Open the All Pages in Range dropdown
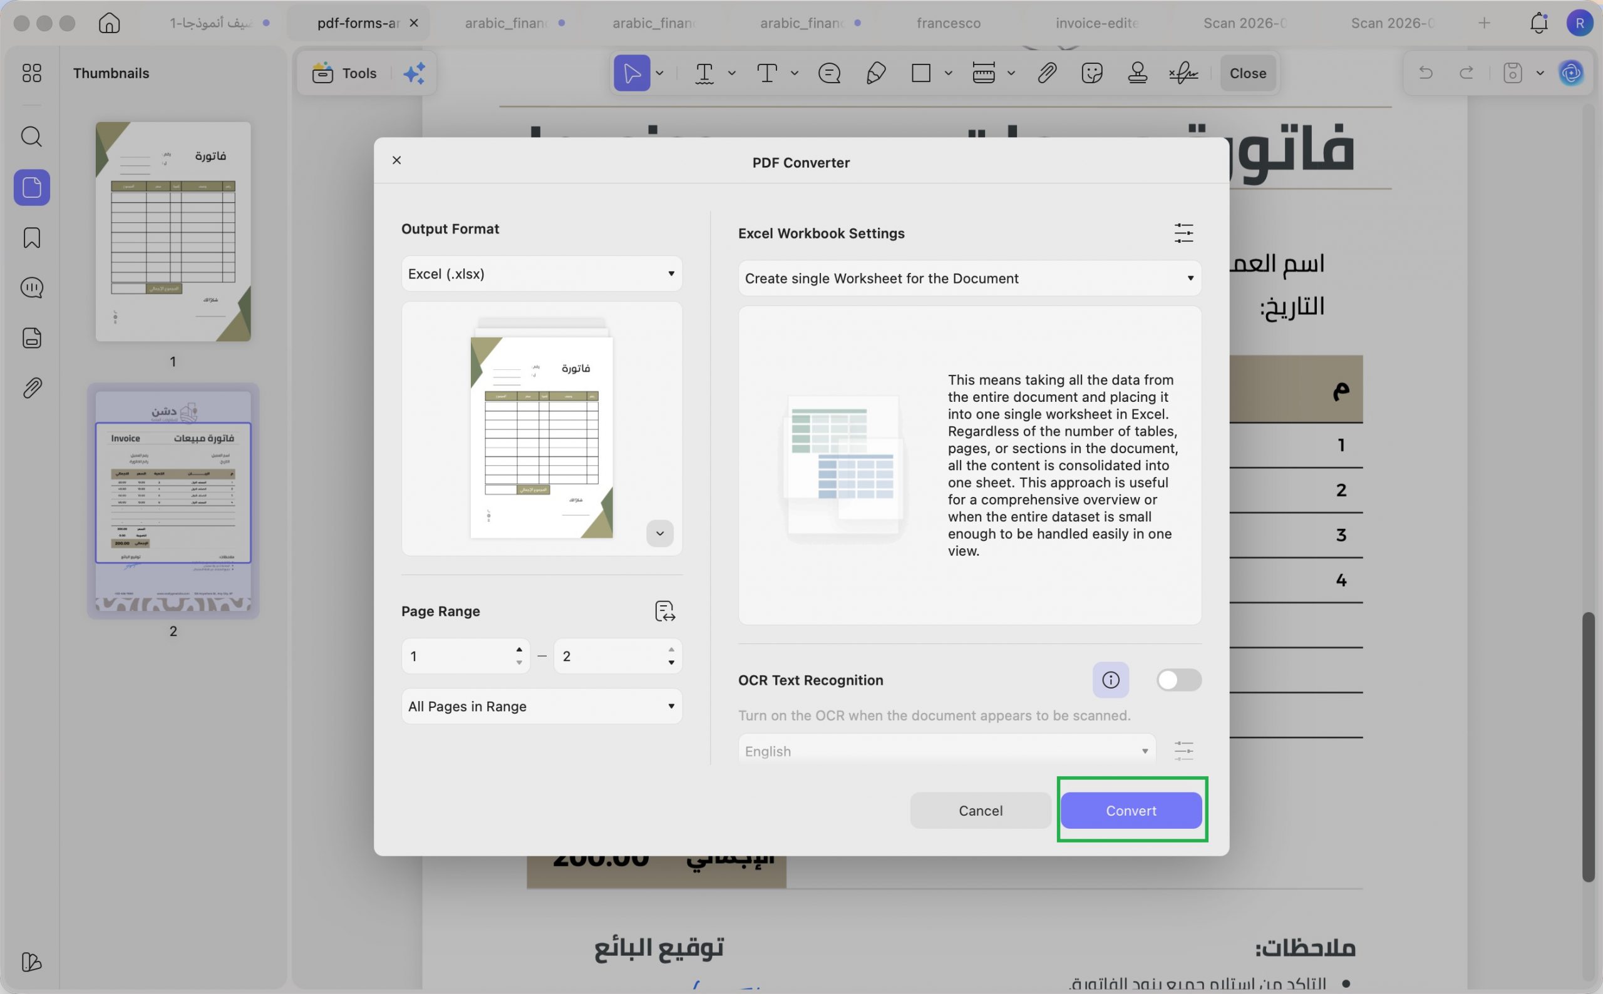Viewport: 1603px width, 994px height. point(541,706)
